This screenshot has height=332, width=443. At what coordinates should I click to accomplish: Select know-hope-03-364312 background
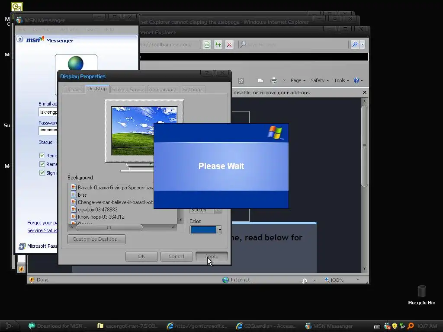(x=97, y=217)
